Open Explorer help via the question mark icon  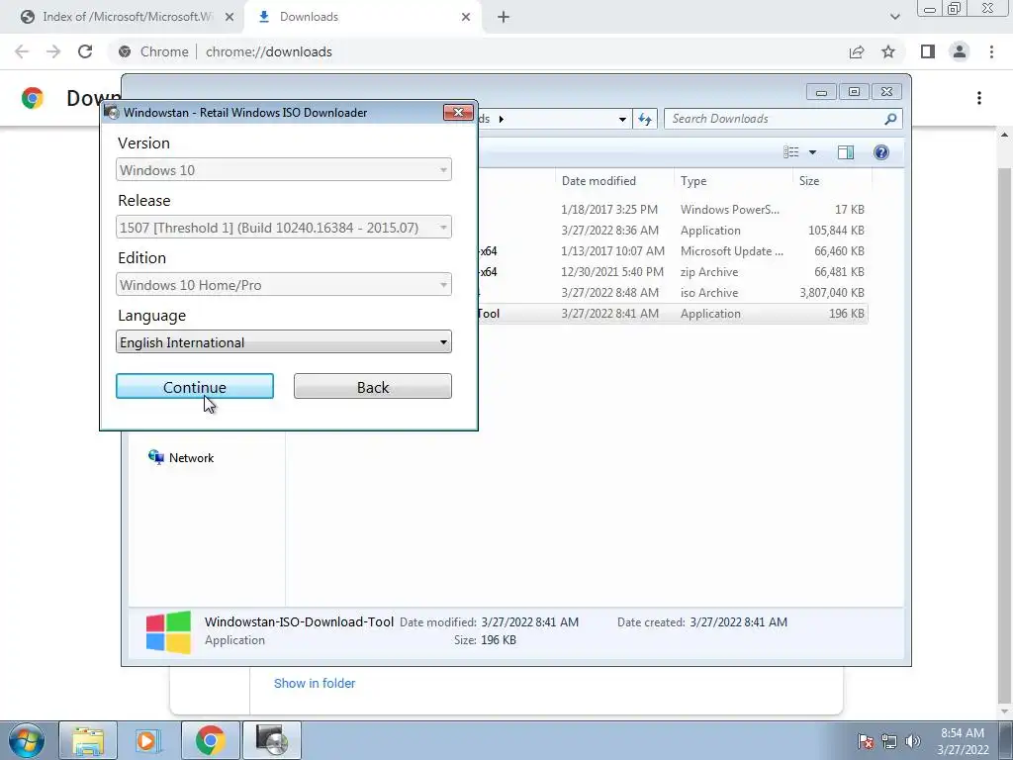[880, 152]
